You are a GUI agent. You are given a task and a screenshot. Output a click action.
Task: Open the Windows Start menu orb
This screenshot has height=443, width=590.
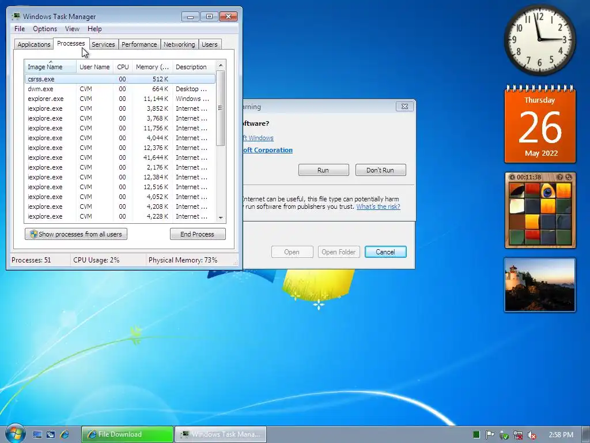(x=15, y=434)
